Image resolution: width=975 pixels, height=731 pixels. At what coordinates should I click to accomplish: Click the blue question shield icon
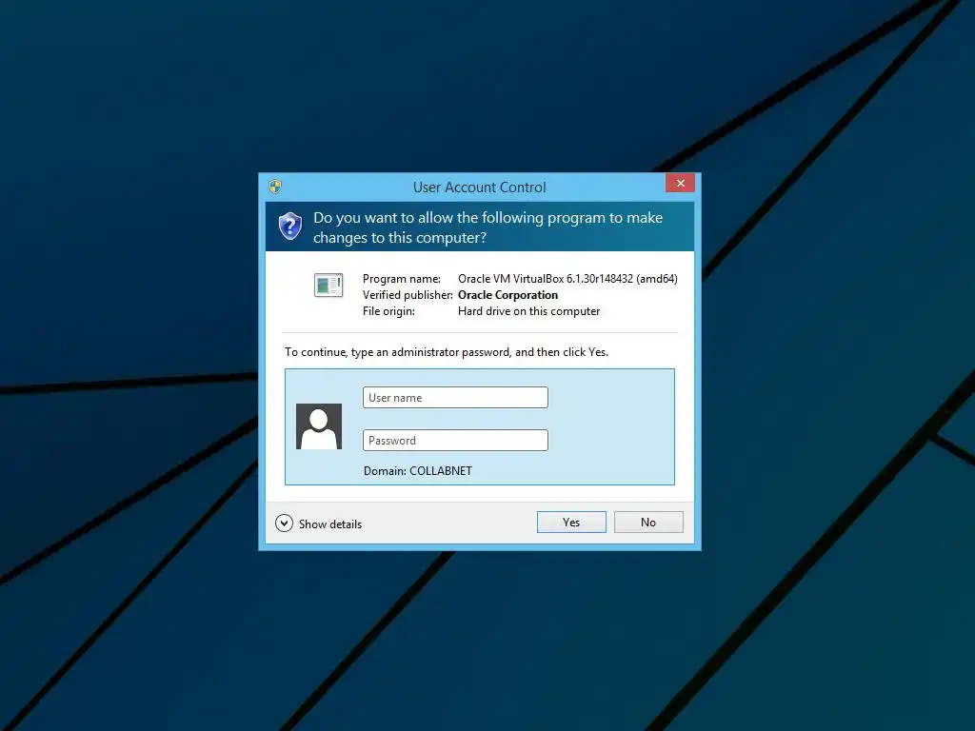point(290,226)
